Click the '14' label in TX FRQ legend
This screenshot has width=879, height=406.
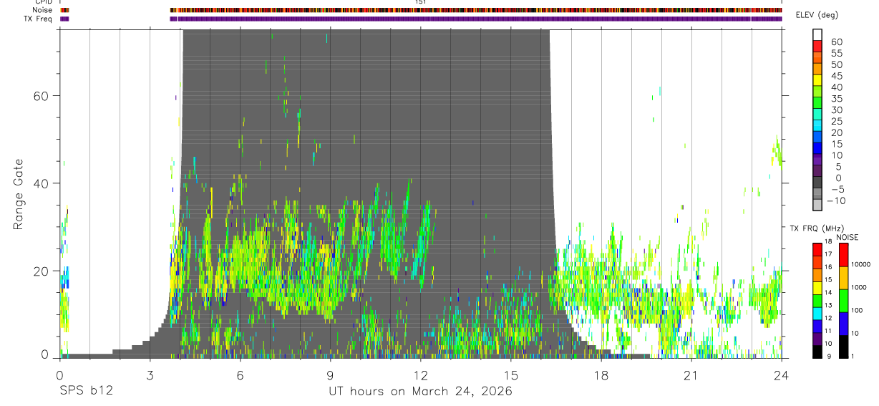coord(828,292)
